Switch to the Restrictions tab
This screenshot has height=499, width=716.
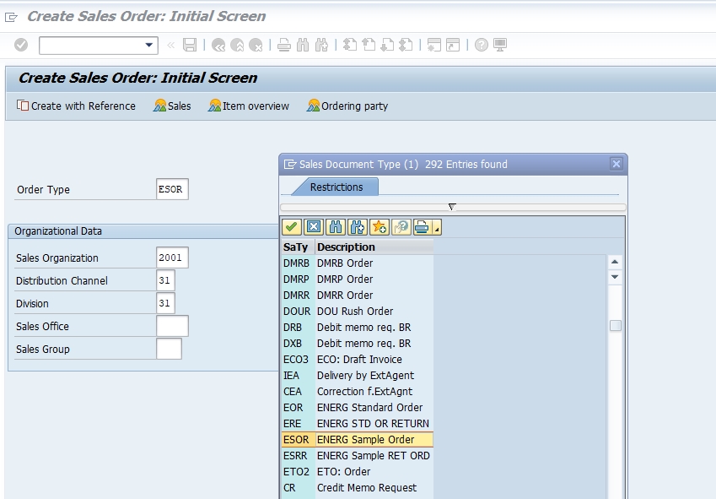(x=336, y=187)
